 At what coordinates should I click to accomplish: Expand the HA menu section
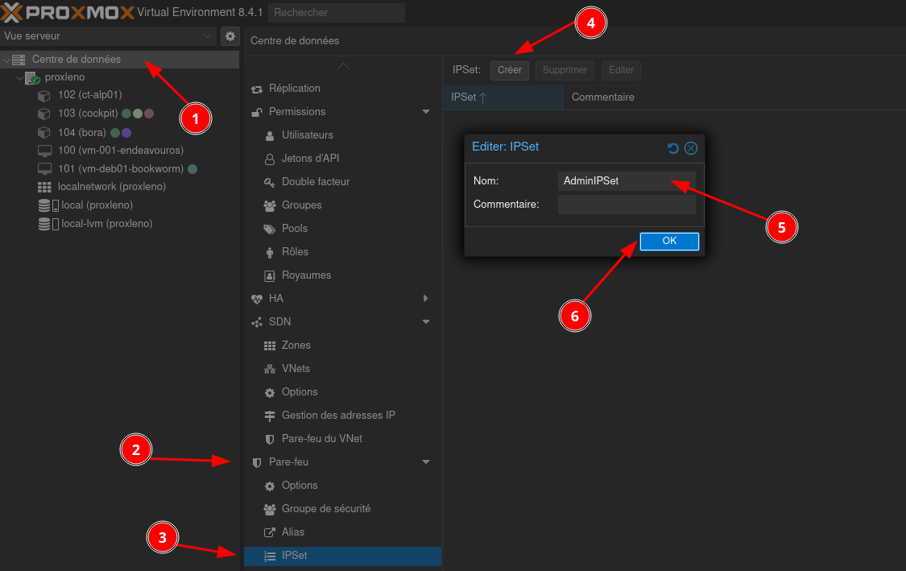[426, 299]
